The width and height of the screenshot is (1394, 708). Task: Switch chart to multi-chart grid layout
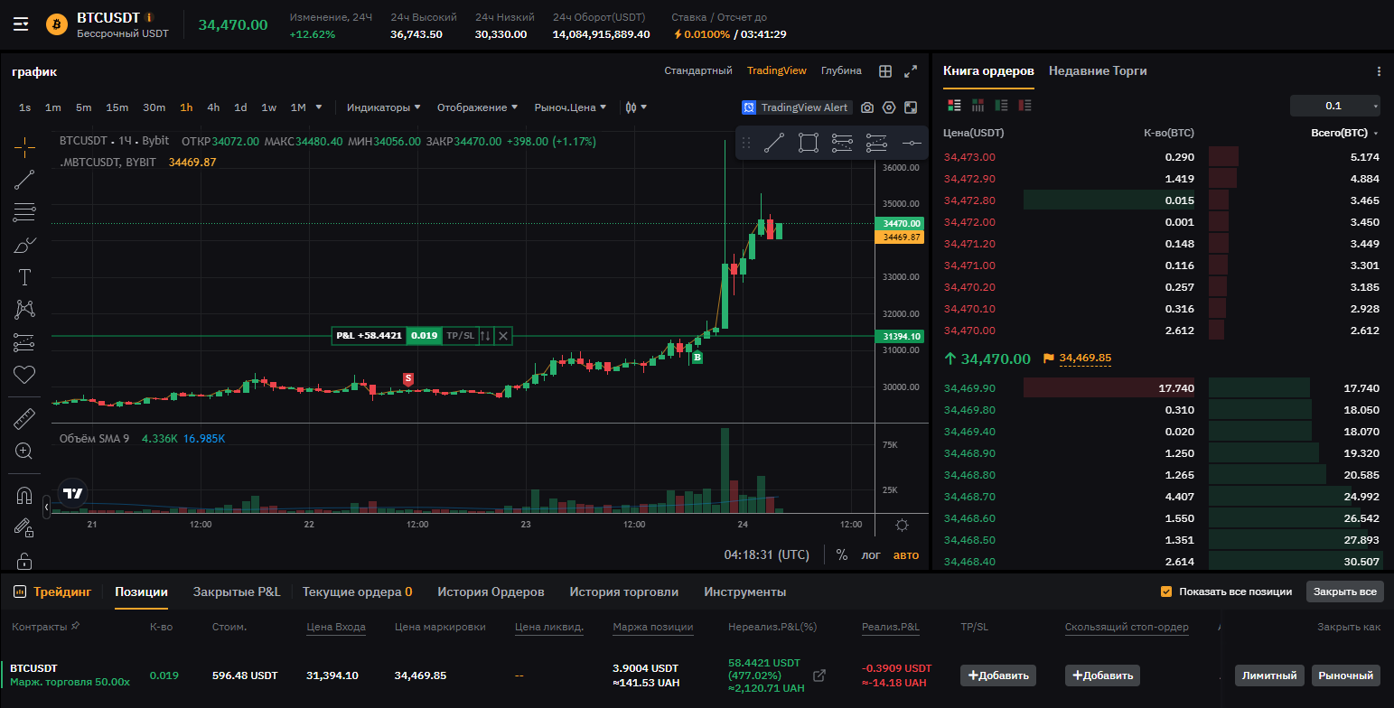[885, 71]
